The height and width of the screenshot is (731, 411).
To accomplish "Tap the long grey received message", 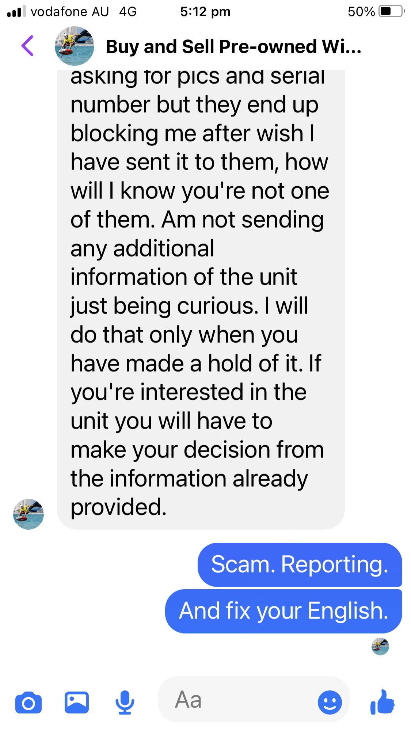I will pos(201,300).
